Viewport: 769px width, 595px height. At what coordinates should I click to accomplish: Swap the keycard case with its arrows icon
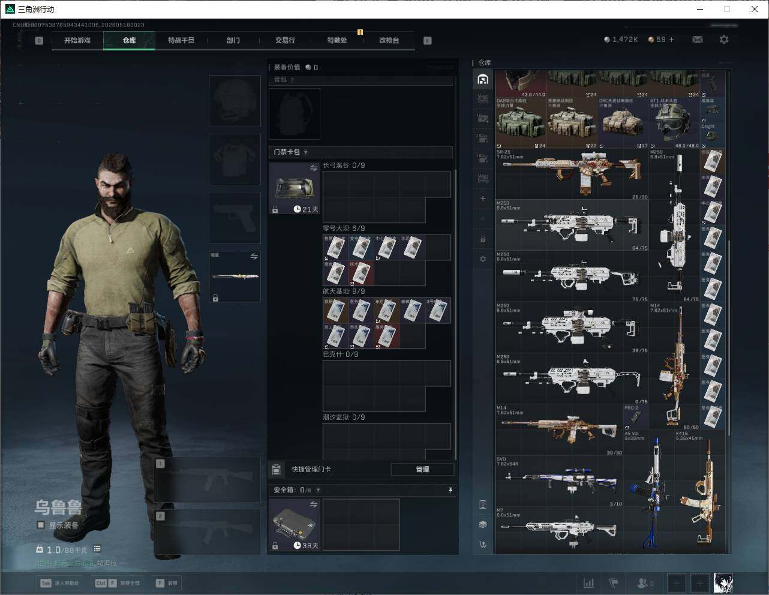tap(314, 169)
